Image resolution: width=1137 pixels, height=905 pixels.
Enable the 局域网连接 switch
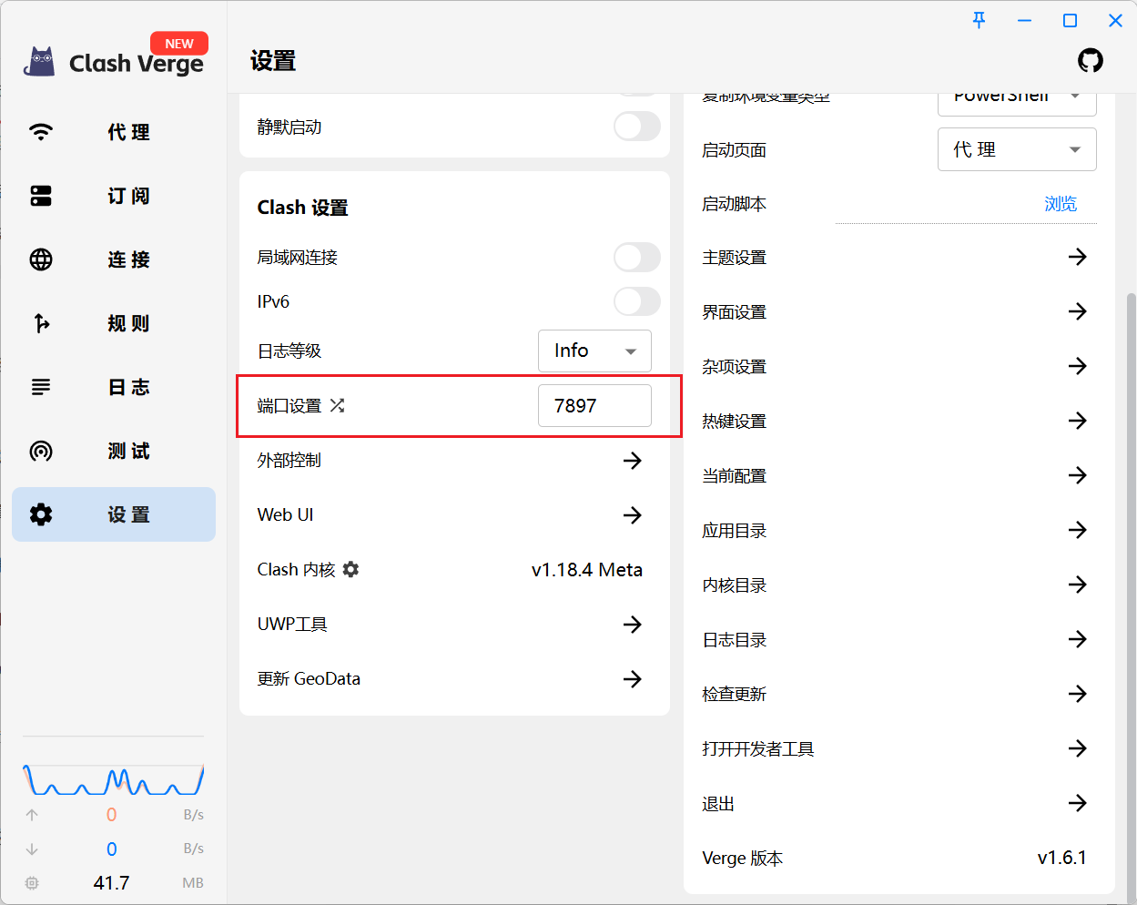(x=636, y=258)
